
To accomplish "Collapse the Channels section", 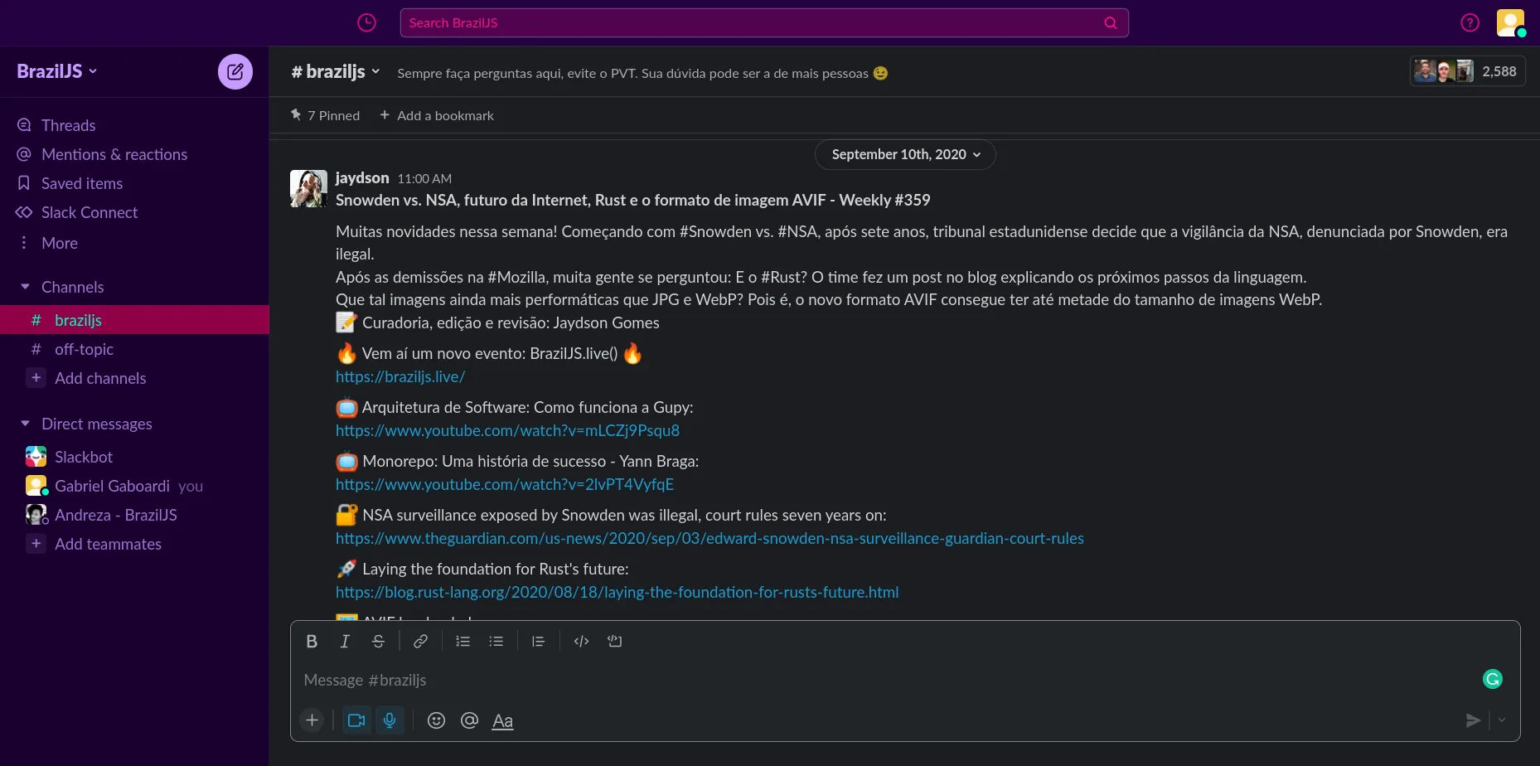I will pos(25,287).
